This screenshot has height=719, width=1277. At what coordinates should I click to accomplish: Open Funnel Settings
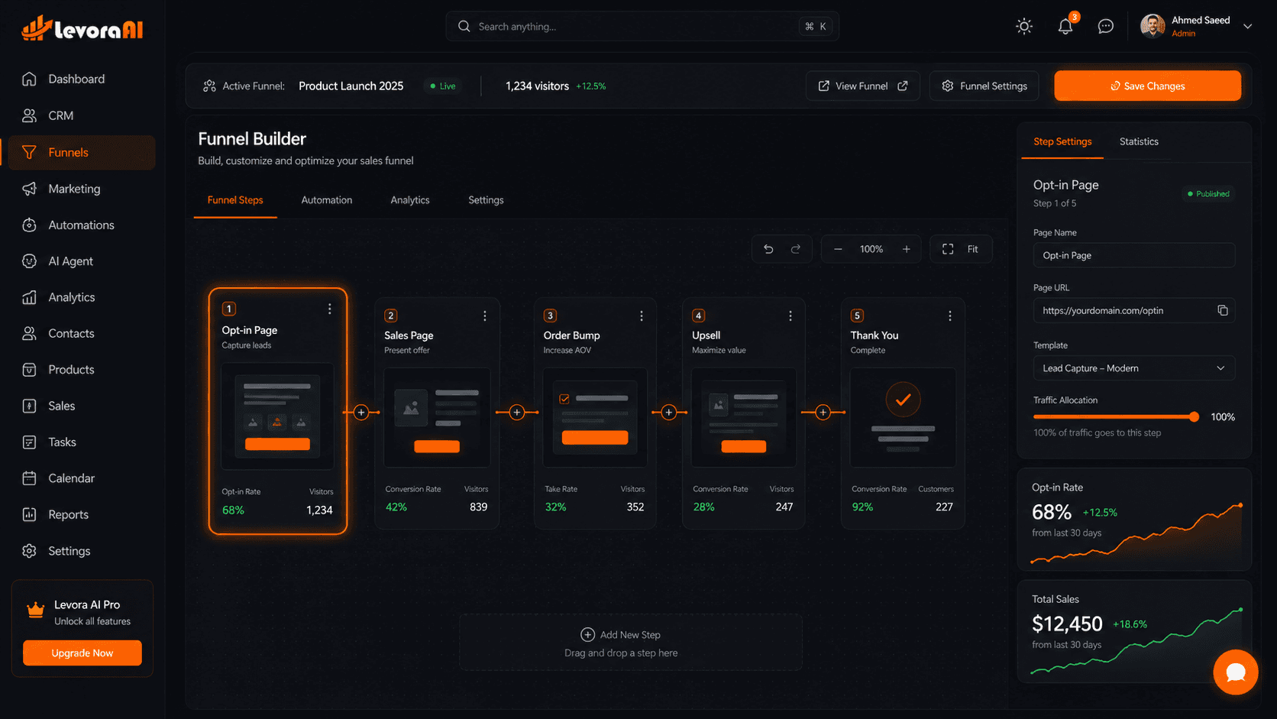(984, 86)
